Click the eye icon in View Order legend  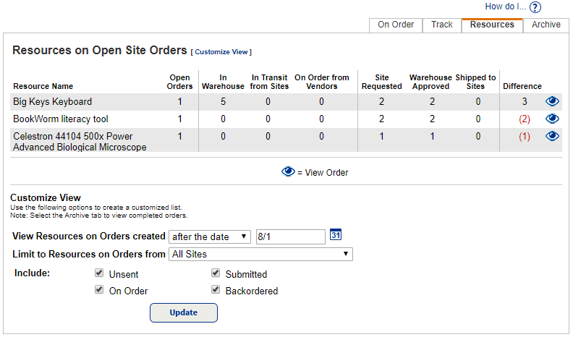288,171
